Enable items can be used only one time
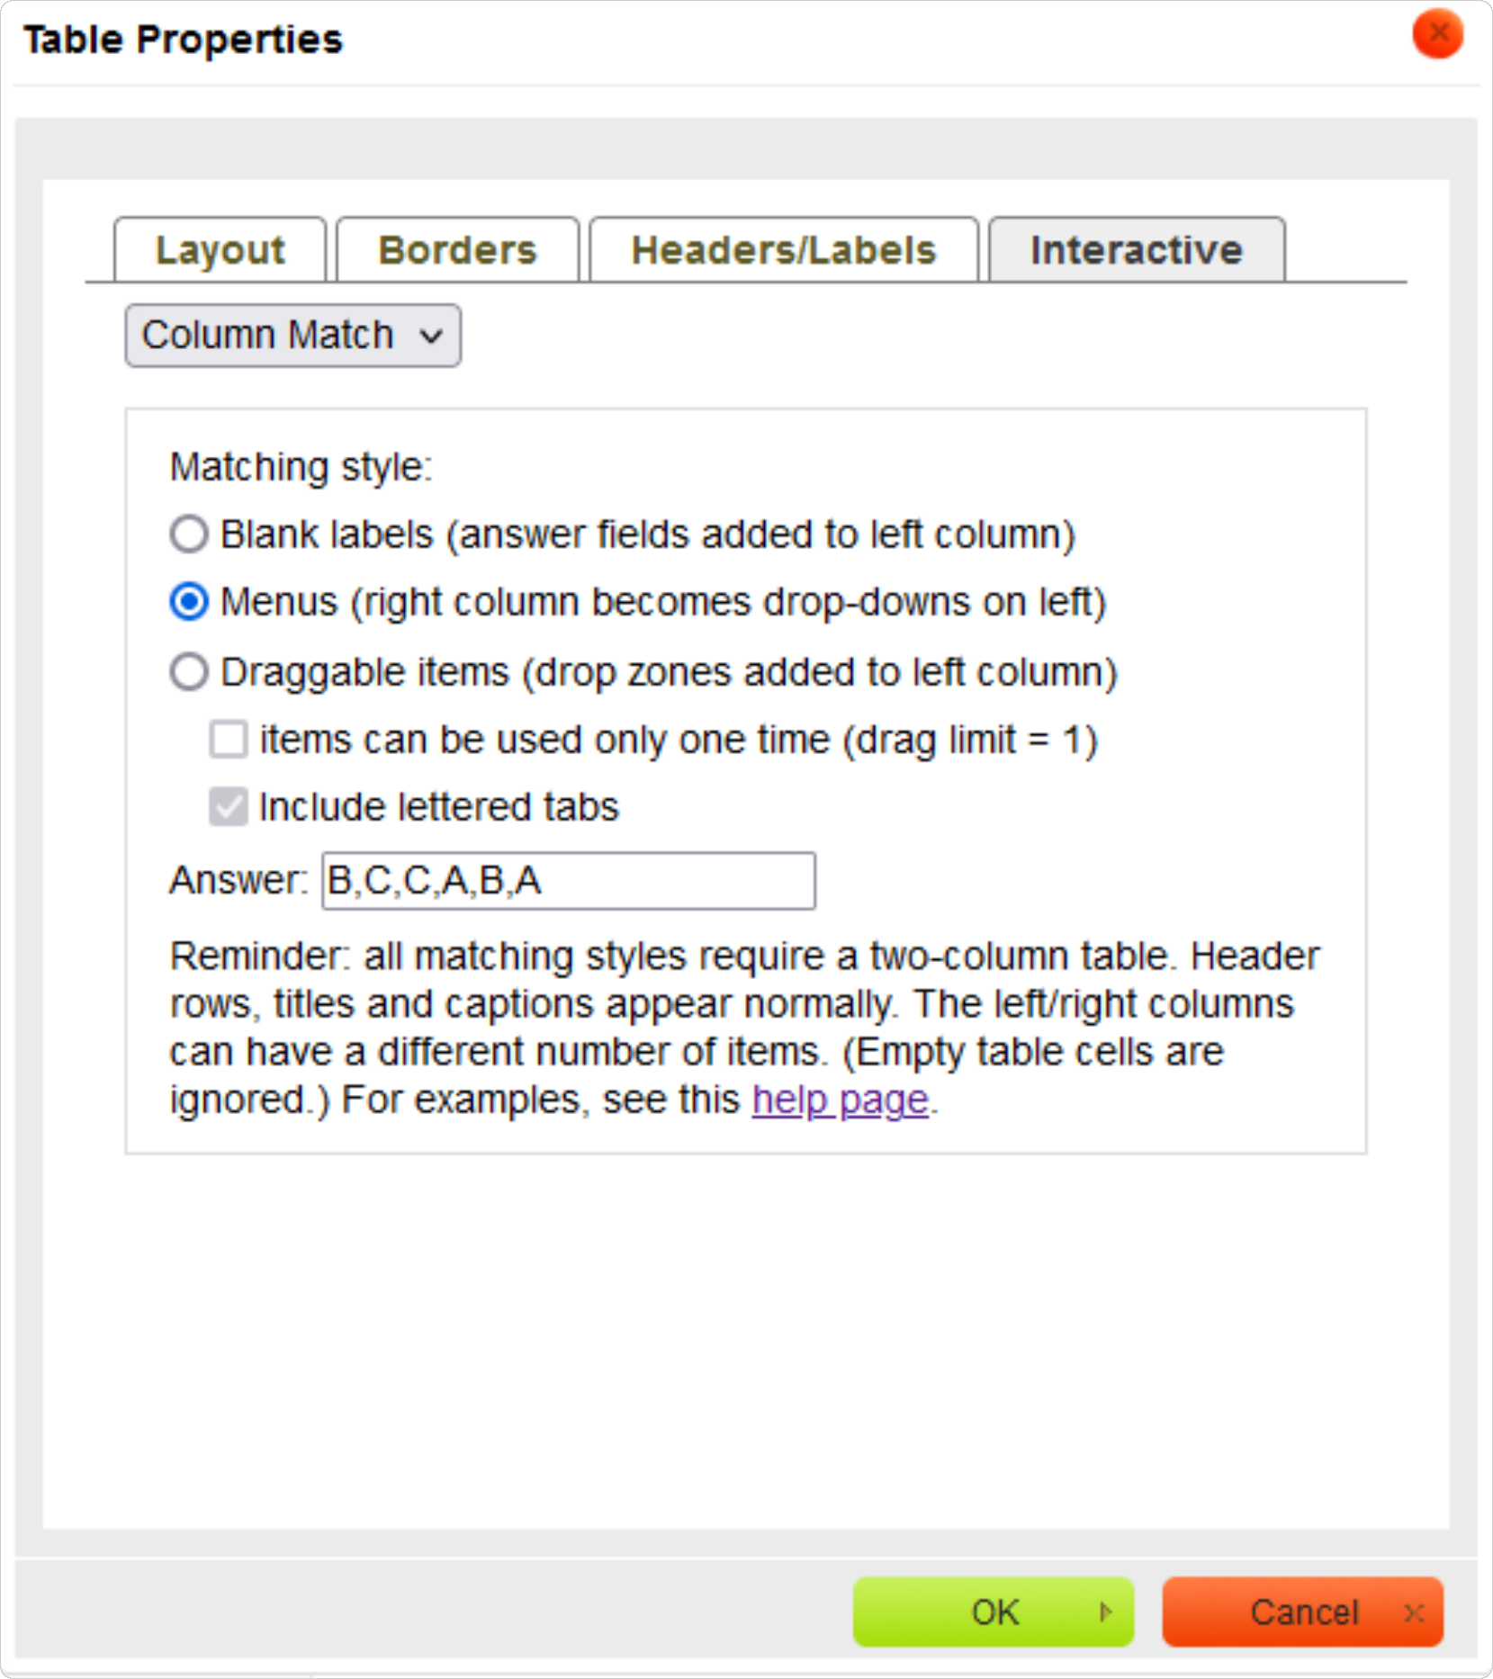Image resolution: width=1493 pixels, height=1679 pixels. (x=229, y=740)
